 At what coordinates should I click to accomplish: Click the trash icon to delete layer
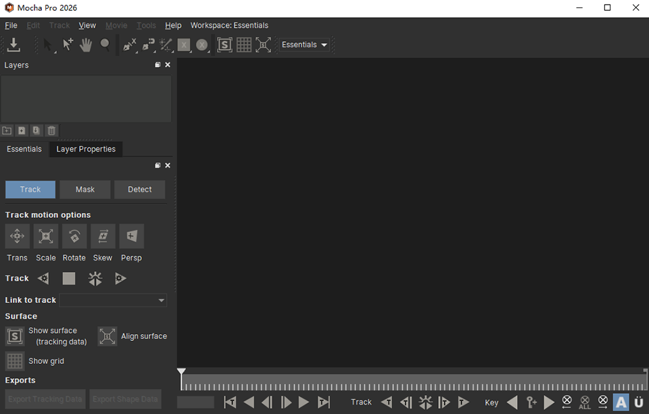tap(51, 131)
